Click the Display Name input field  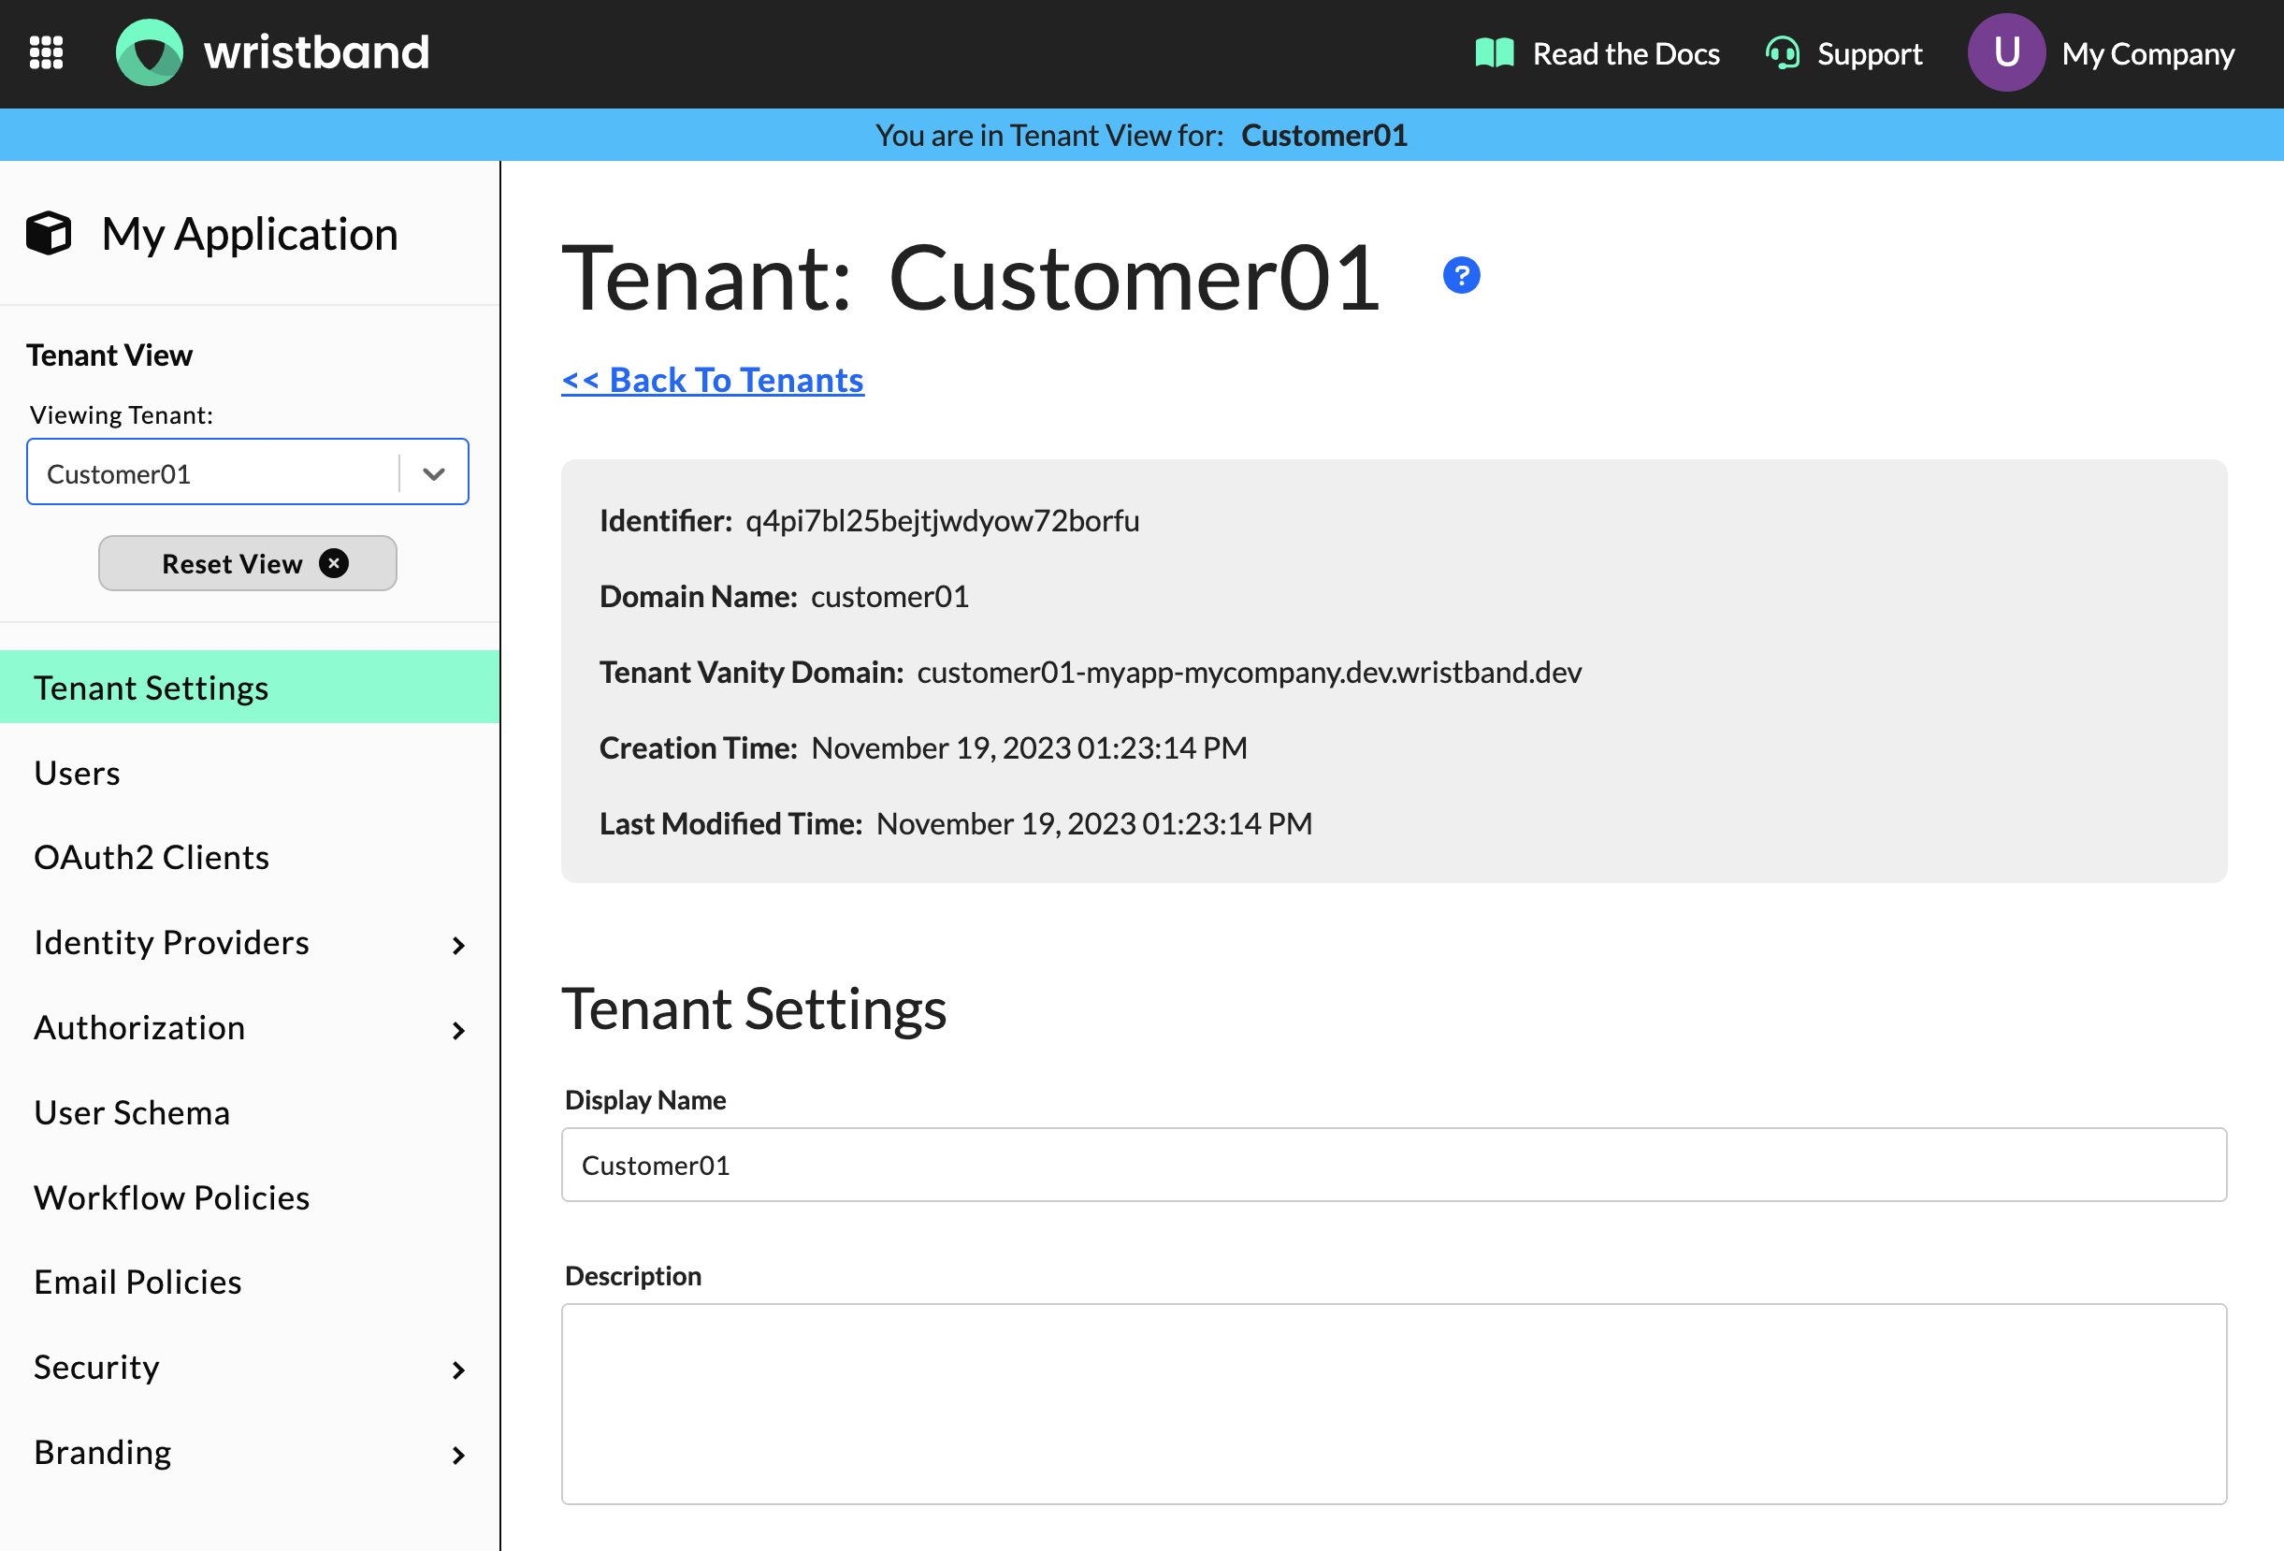tap(1393, 1164)
